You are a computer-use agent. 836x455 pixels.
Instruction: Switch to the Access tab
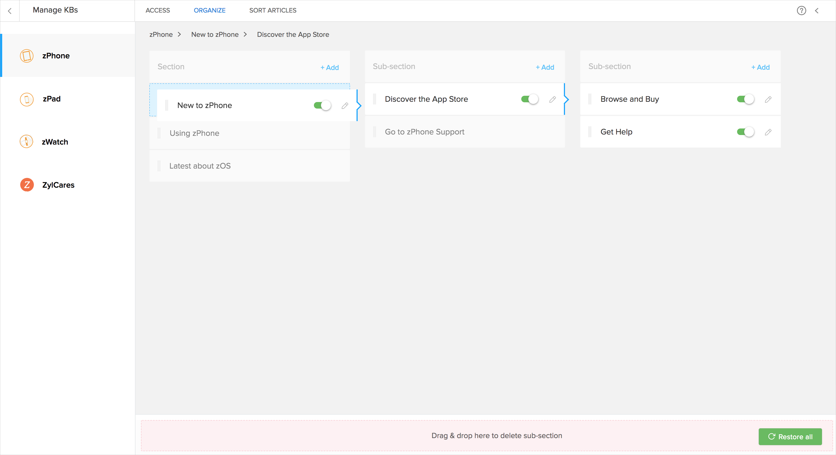point(158,10)
